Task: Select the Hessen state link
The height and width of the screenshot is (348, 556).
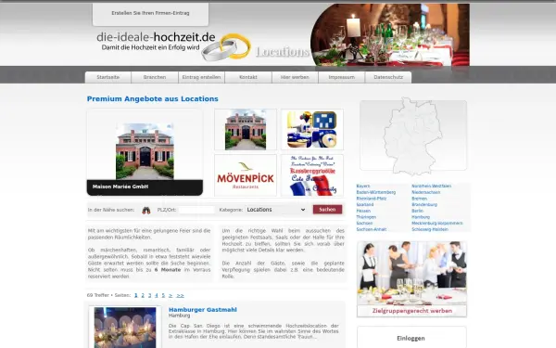Action: [x=363, y=211]
